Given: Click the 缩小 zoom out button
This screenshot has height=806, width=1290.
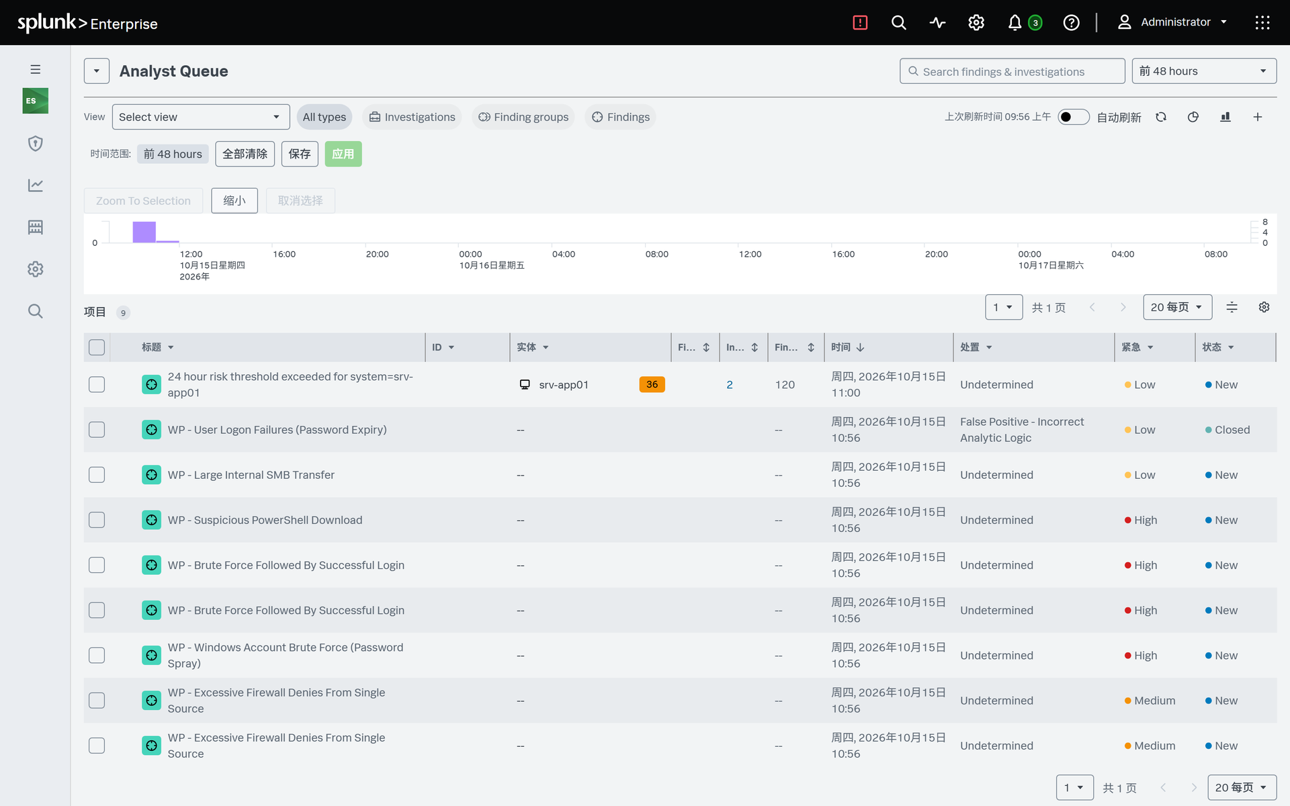Looking at the screenshot, I should click(234, 200).
